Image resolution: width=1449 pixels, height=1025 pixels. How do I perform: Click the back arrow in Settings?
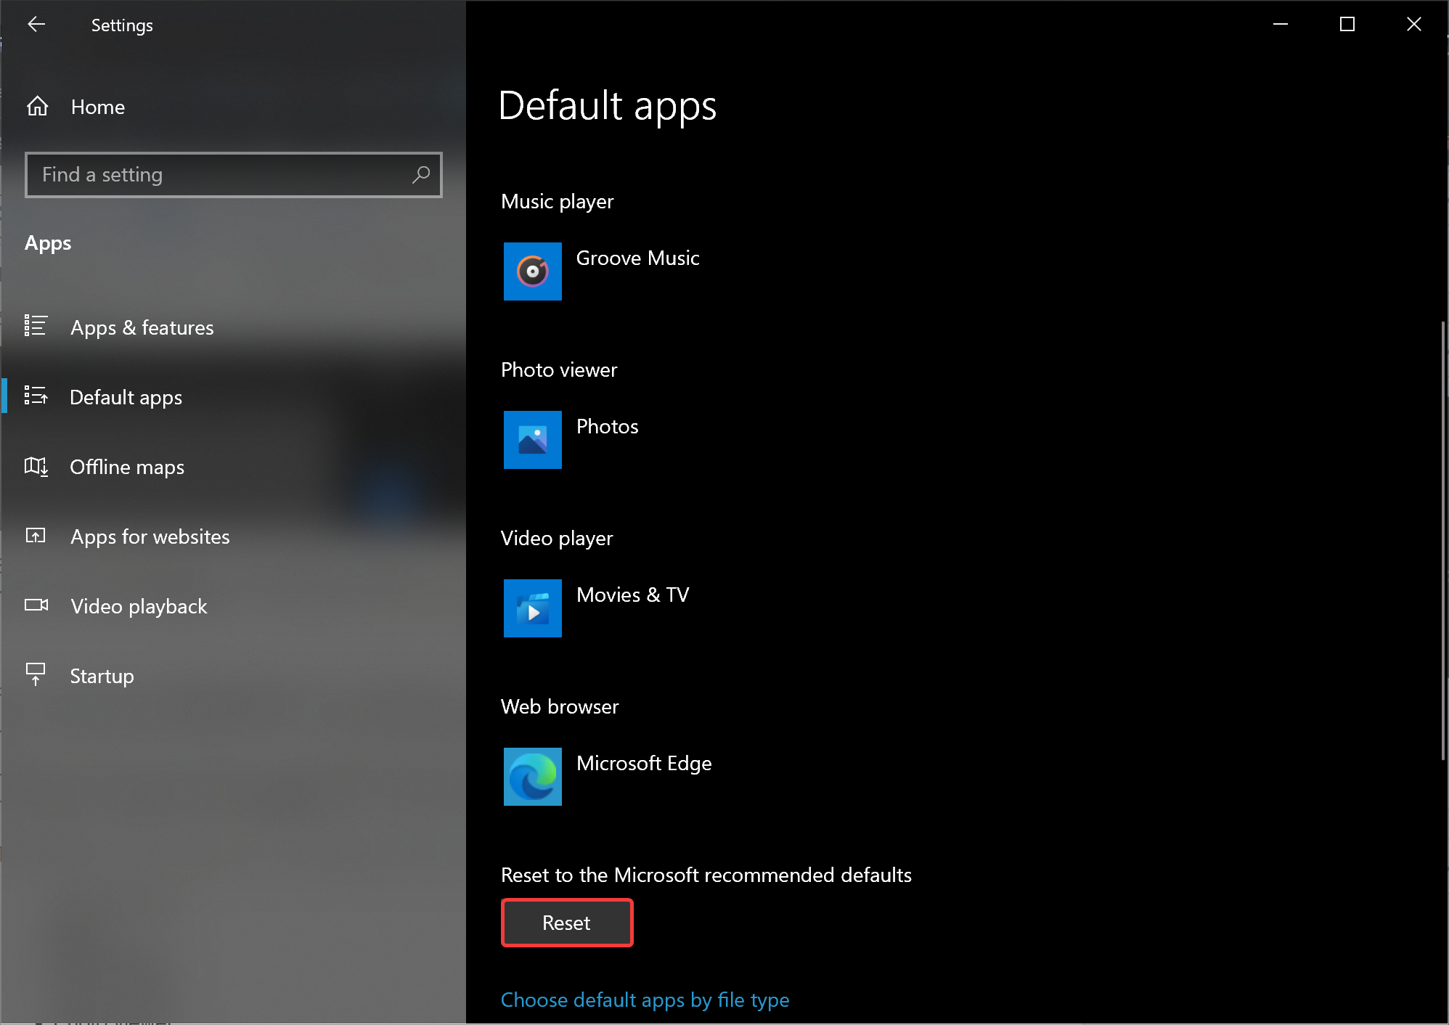tap(36, 25)
